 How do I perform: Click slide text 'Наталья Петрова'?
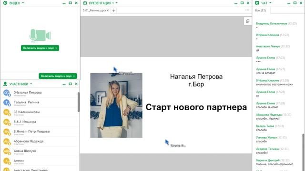(196, 76)
